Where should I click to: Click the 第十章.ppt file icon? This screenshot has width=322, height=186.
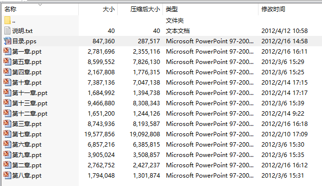click(7, 82)
